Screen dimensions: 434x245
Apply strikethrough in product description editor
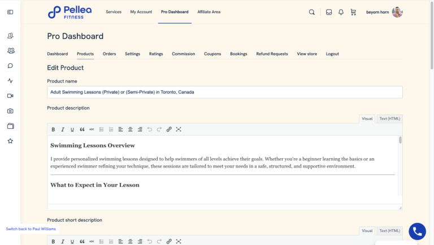(x=92, y=129)
